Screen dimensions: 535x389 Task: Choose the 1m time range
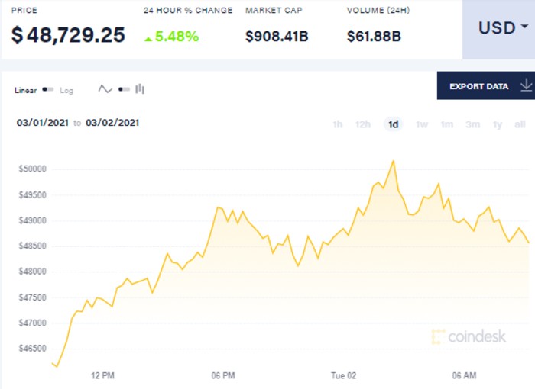coord(447,124)
